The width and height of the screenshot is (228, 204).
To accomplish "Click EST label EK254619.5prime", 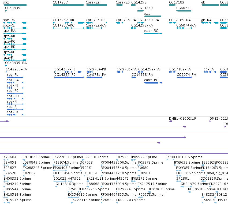I will (82, 195).
